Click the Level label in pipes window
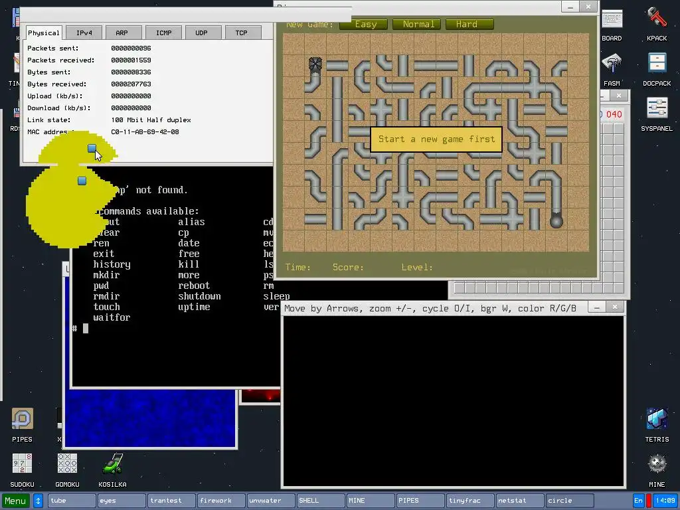Image resolution: width=680 pixels, height=510 pixels. [417, 267]
